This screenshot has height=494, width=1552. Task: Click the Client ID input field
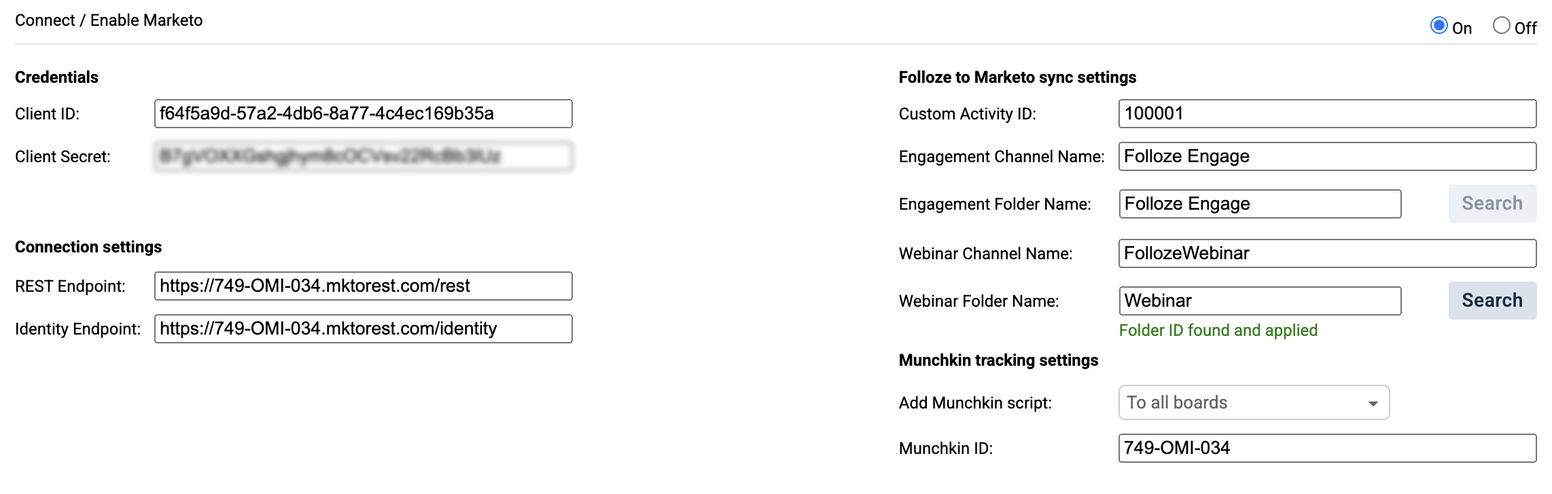(363, 113)
